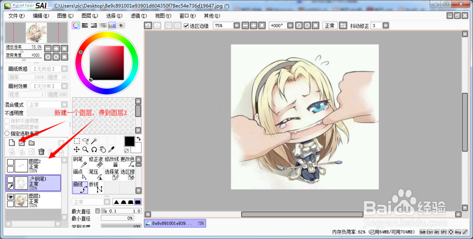
Task: Open the 画材效果 effect dropdown
Action: 64,86
